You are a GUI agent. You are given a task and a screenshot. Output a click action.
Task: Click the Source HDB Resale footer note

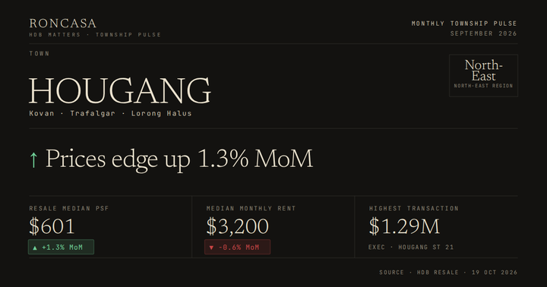click(448, 273)
